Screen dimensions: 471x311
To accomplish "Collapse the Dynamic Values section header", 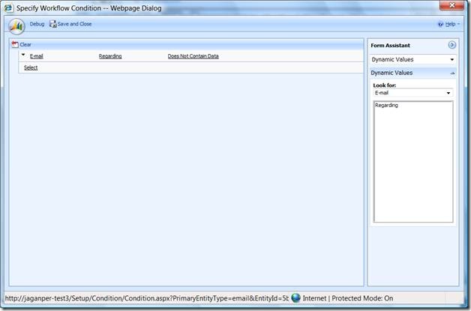I will (452, 73).
